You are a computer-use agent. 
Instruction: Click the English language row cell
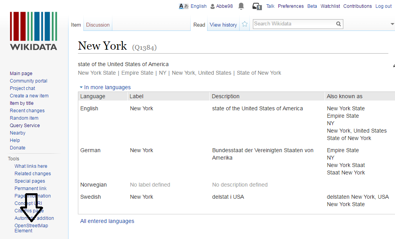pos(89,108)
